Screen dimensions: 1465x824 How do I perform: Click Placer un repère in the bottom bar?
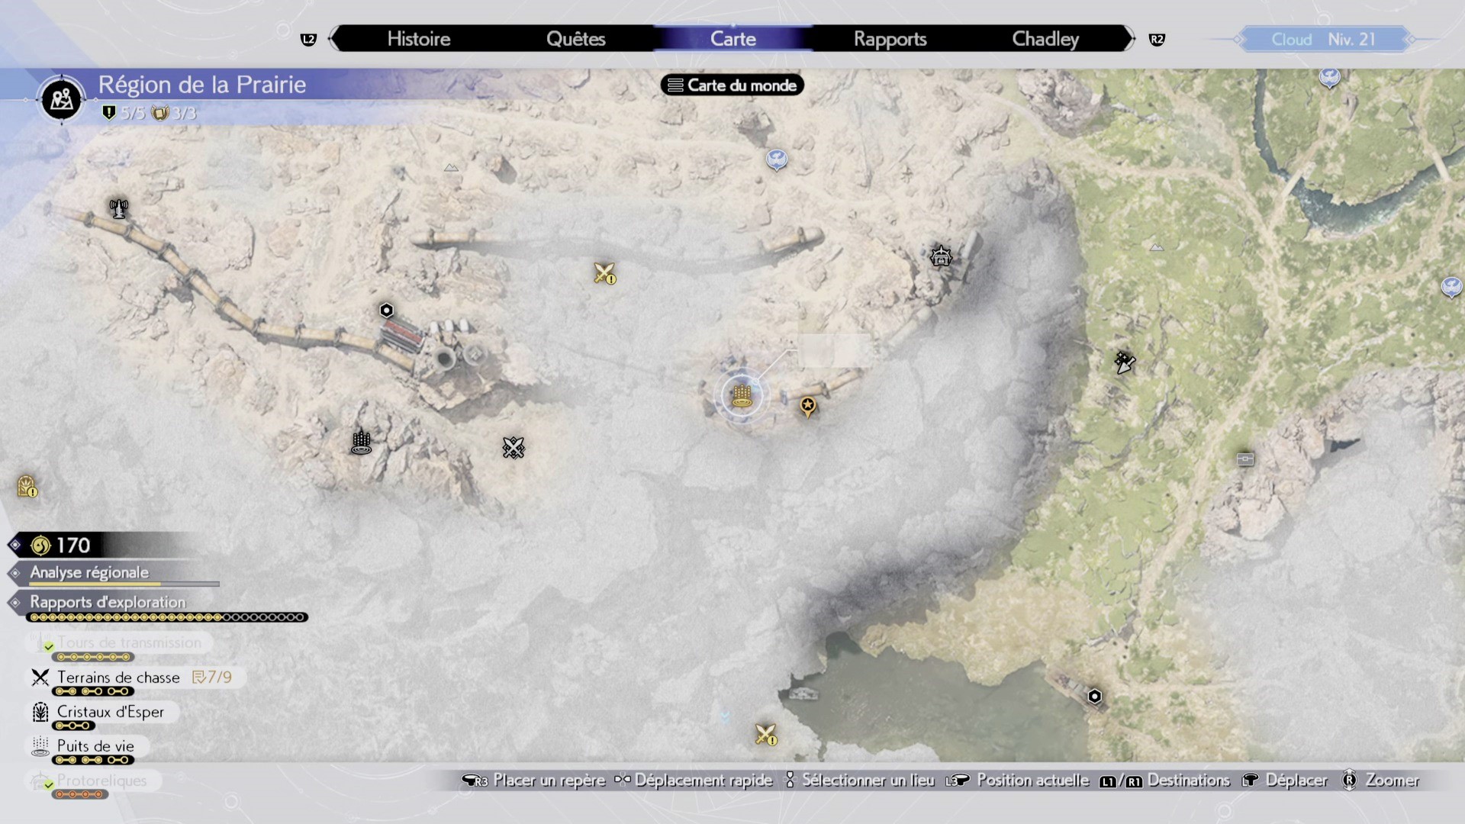(548, 781)
